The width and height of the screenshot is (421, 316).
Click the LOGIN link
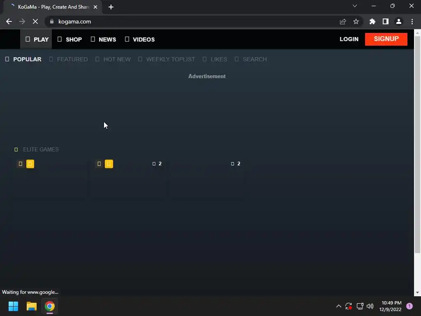[x=349, y=39]
